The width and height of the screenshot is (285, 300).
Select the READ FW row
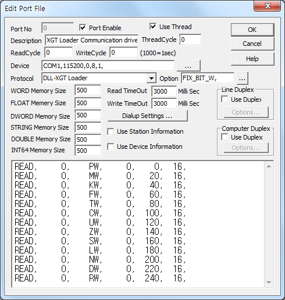(x=100, y=194)
